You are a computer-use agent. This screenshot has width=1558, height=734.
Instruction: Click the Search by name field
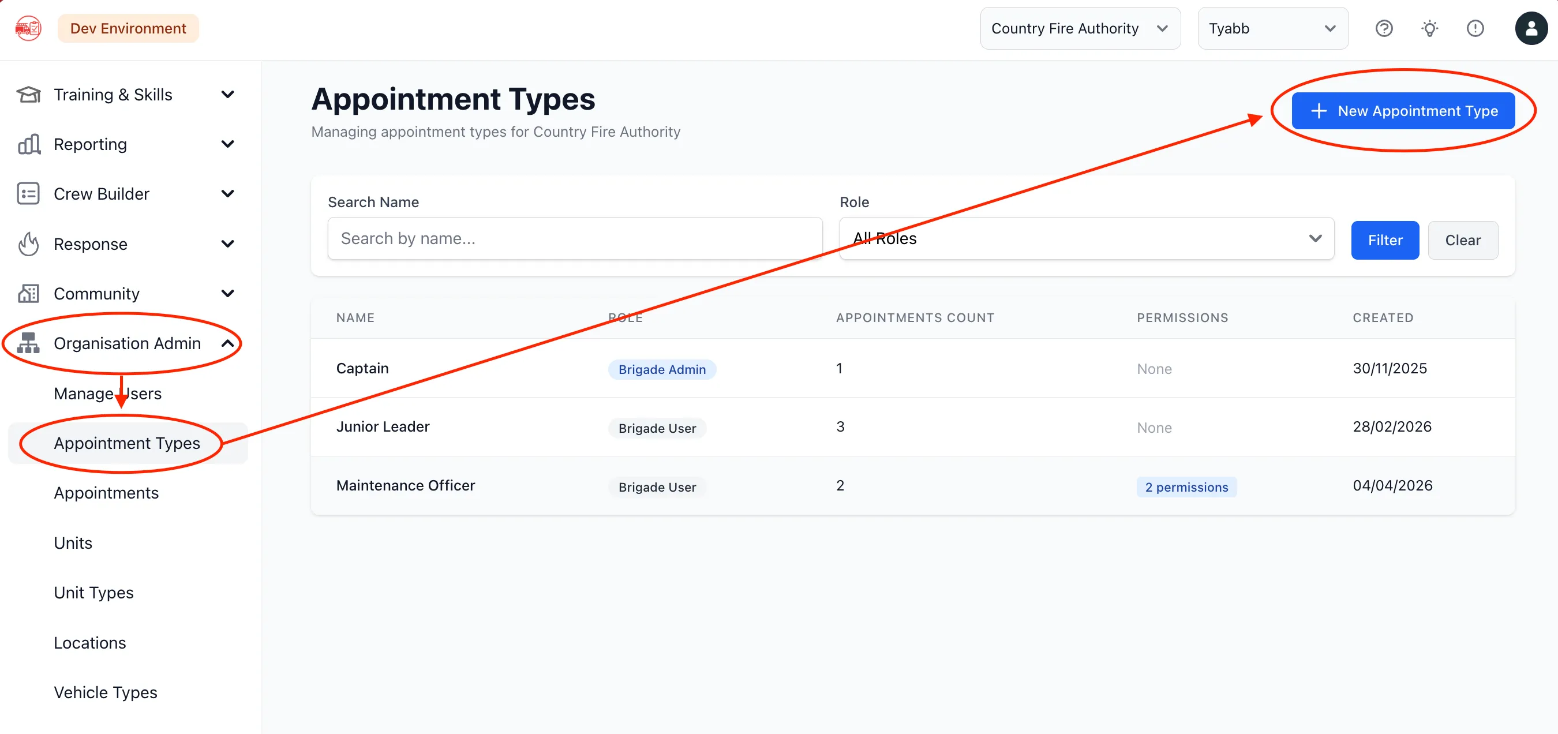tap(575, 239)
